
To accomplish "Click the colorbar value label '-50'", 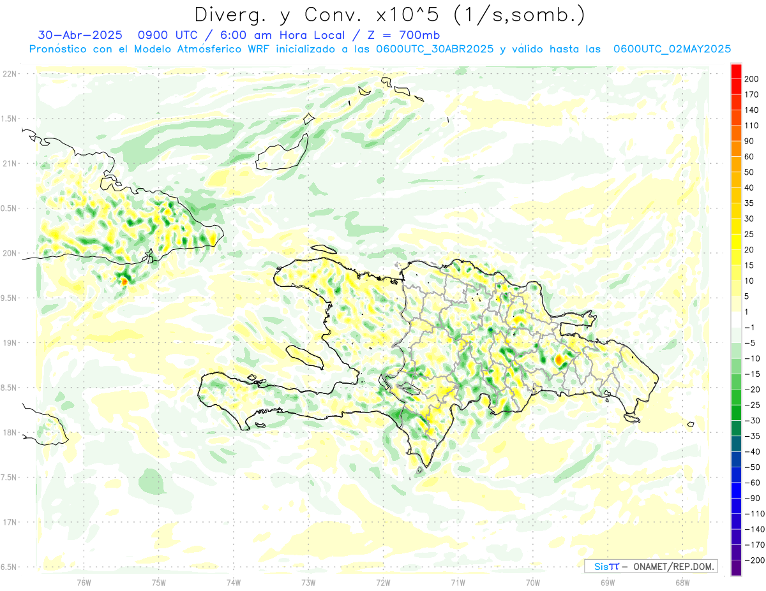I will click(752, 467).
